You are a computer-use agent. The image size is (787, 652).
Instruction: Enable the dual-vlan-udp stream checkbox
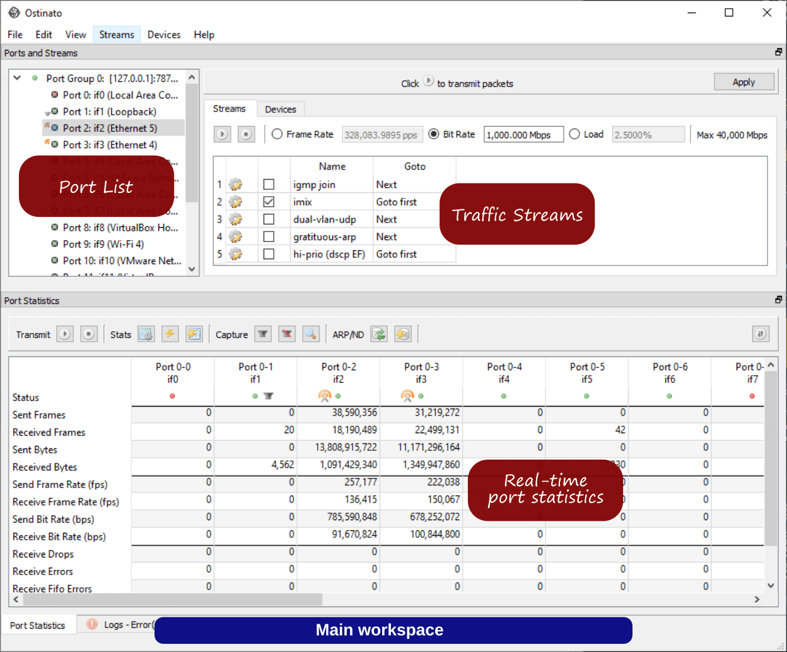[269, 219]
